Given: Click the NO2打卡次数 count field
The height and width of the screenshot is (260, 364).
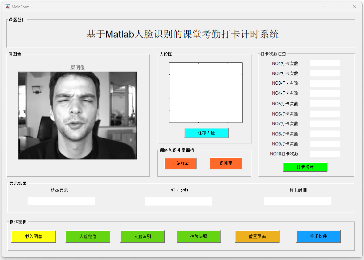Looking at the screenshot, I should [325, 73].
